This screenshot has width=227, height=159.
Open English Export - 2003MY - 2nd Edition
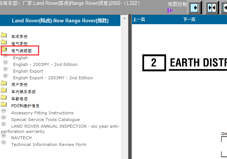[x=53, y=78]
